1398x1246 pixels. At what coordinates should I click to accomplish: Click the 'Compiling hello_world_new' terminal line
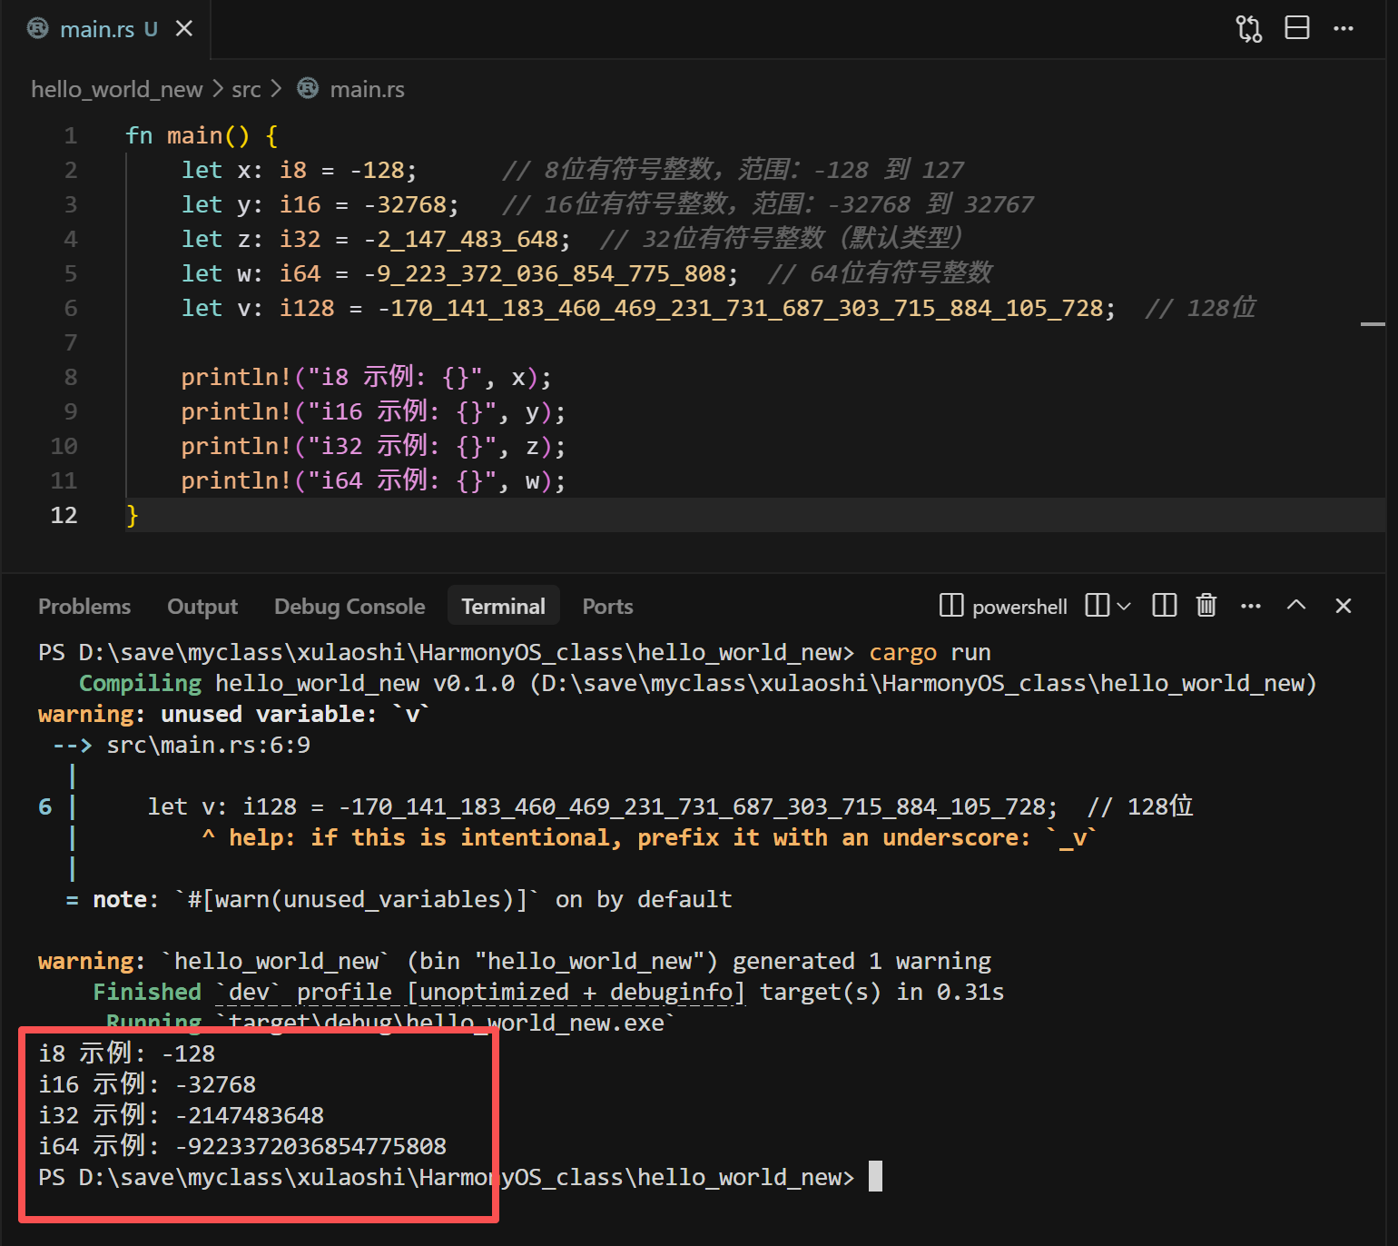(697, 684)
